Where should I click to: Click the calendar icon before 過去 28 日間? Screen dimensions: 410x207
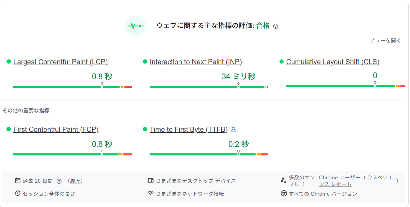click(17, 180)
